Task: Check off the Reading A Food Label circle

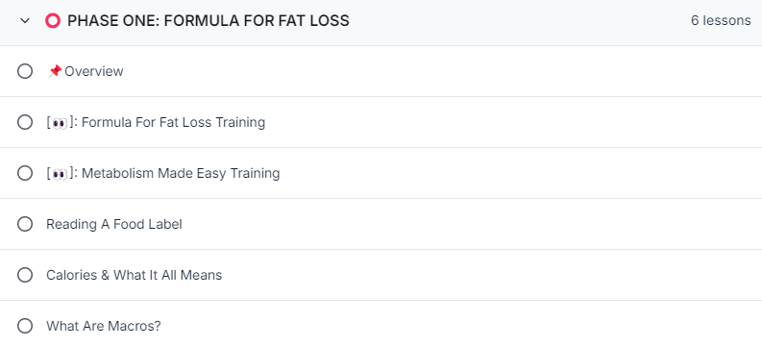Action: (25, 225)
